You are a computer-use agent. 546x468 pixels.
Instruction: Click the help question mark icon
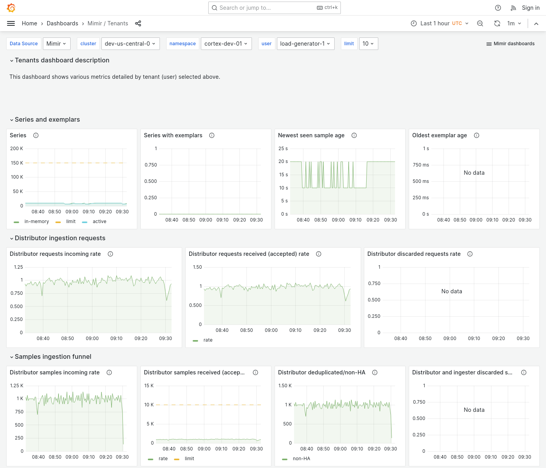pyautogui.click(x=498, y=8)
